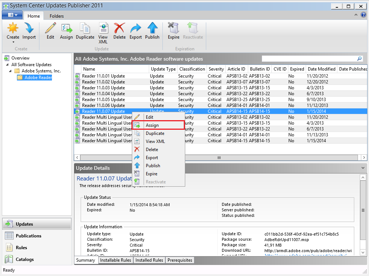Collapse the All Software Updates node
Screen dimensions: 369x276
pos(7,65)
